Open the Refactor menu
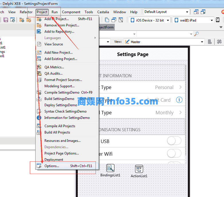This screenshot has height=197, width=224. (26, 12)
